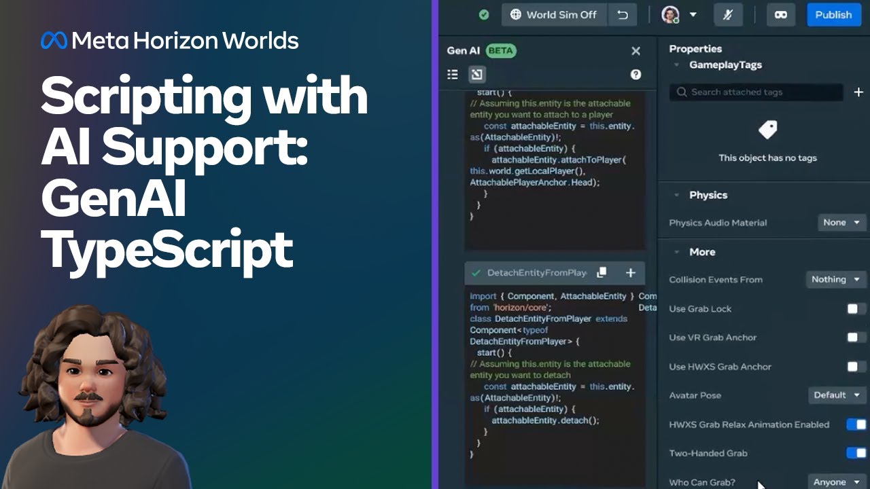Add a gameplay tag with plus
This screenshot has height=489, width=870.
pyautogui.click(x=858, y=92)
